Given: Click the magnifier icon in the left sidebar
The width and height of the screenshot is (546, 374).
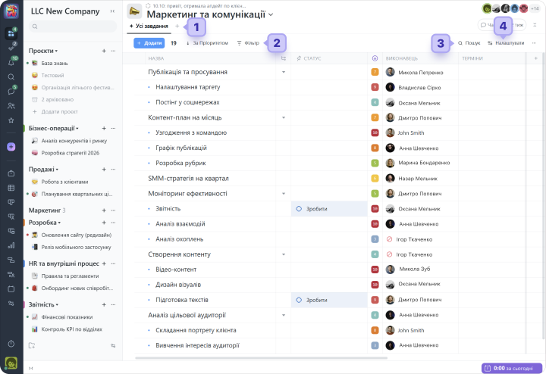Looking at the screenshot, I should point(11,76).
